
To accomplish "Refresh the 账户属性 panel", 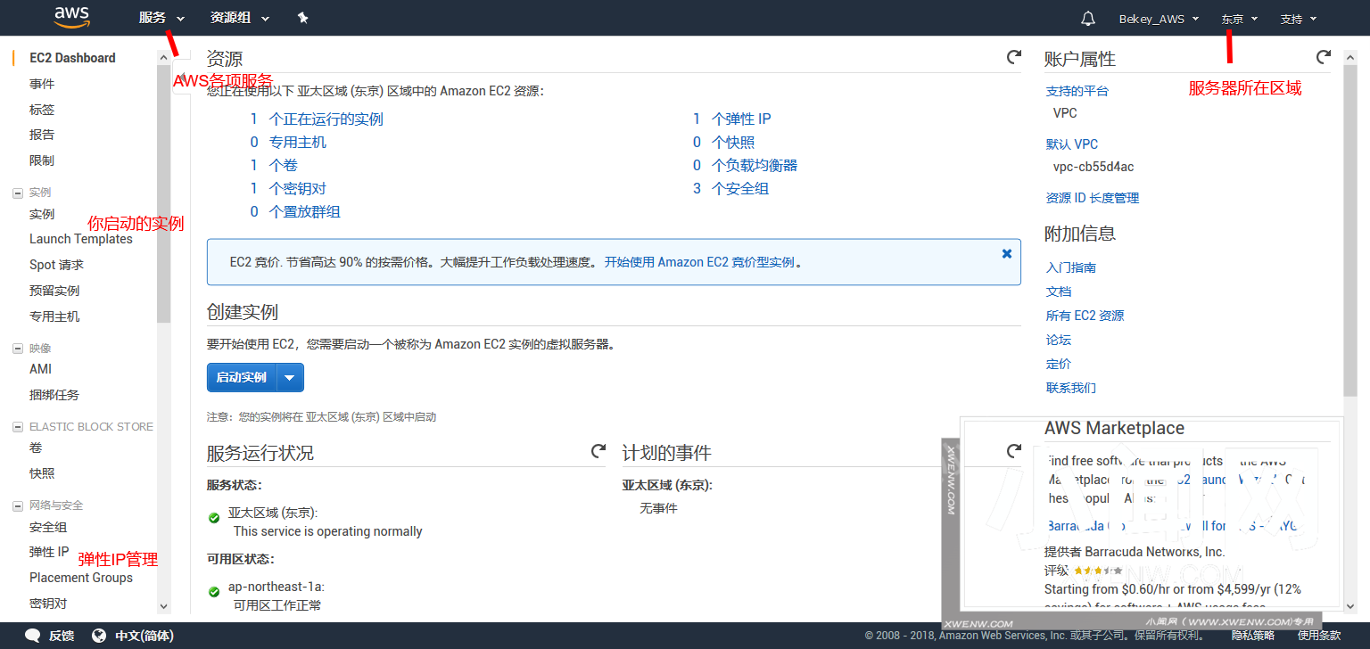I will pyautogui.click(x=1324, y=57).
